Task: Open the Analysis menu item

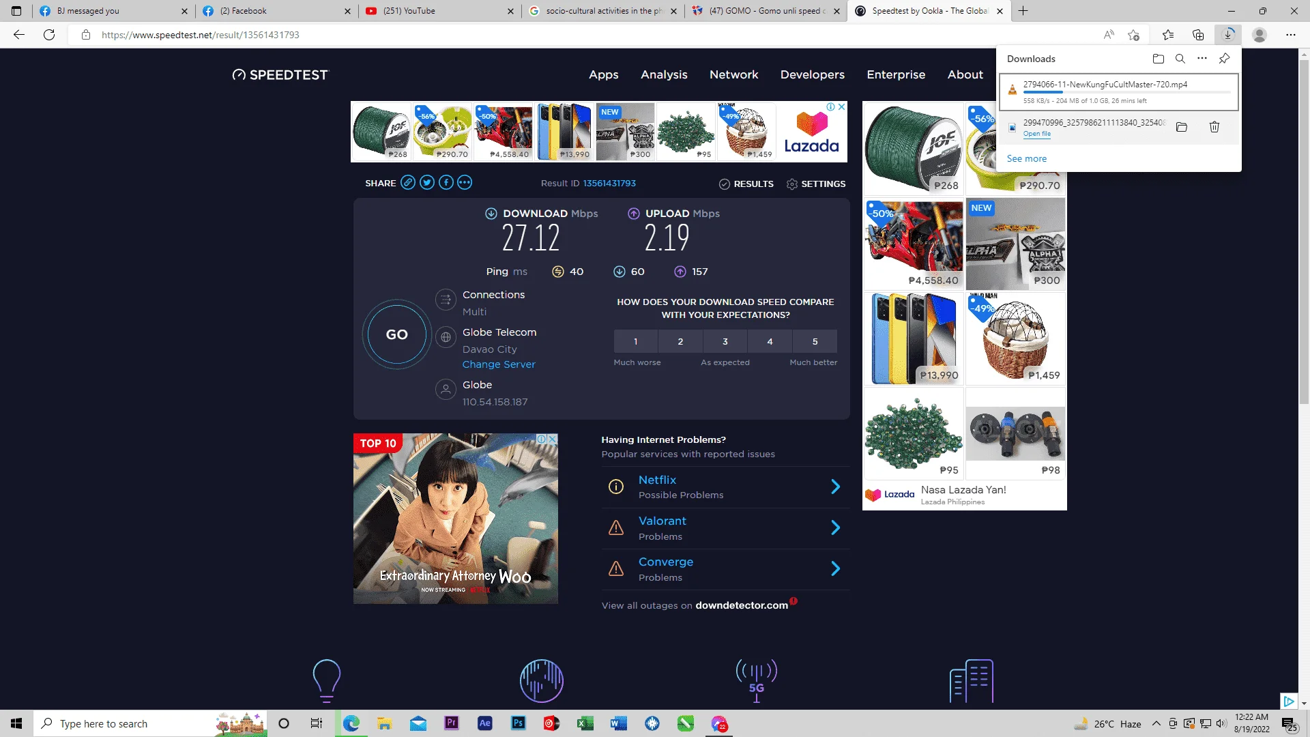Action: click(664, 74)
